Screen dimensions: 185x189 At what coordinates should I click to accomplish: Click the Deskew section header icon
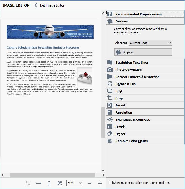(x=110, y=21)
